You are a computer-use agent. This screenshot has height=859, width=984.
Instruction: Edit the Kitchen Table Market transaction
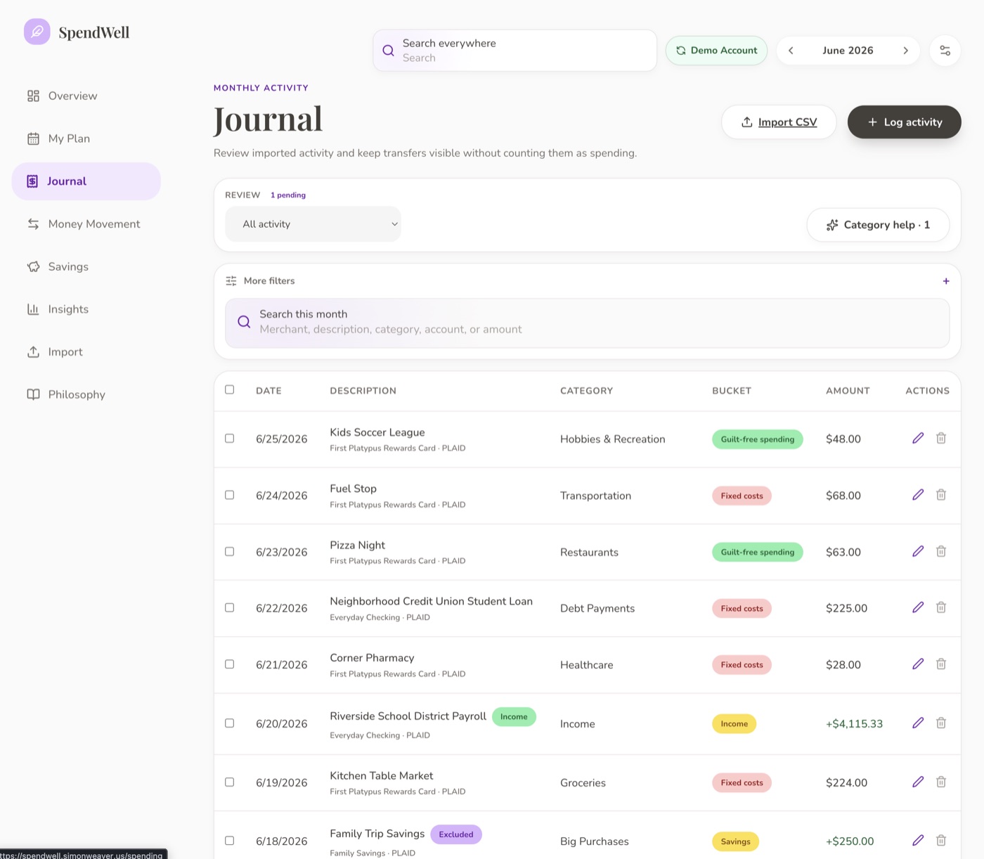(x=918, y=782)
